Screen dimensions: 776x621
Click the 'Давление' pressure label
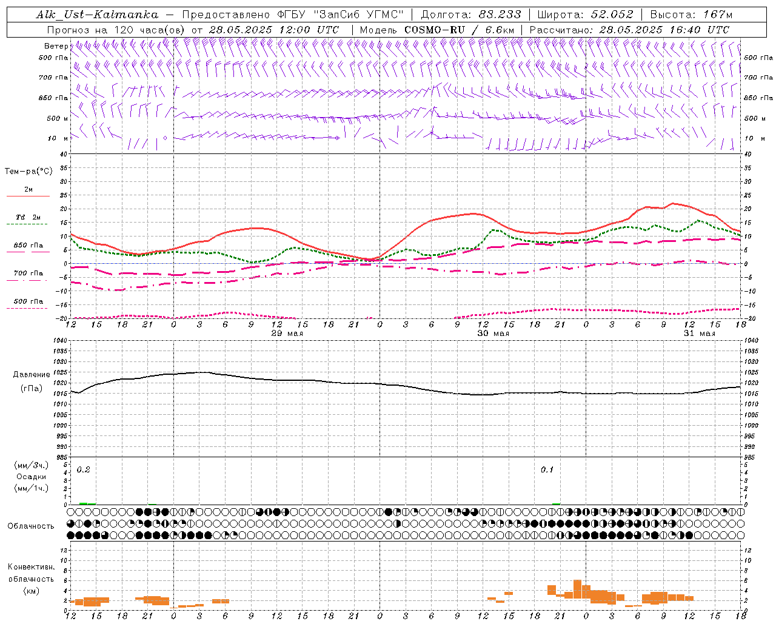coord(31,375)
